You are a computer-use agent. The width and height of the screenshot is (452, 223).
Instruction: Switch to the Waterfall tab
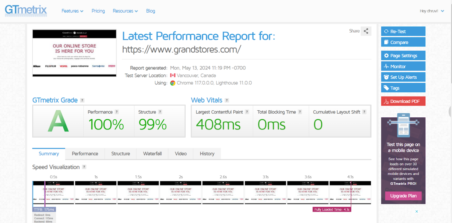coord(152,153)
